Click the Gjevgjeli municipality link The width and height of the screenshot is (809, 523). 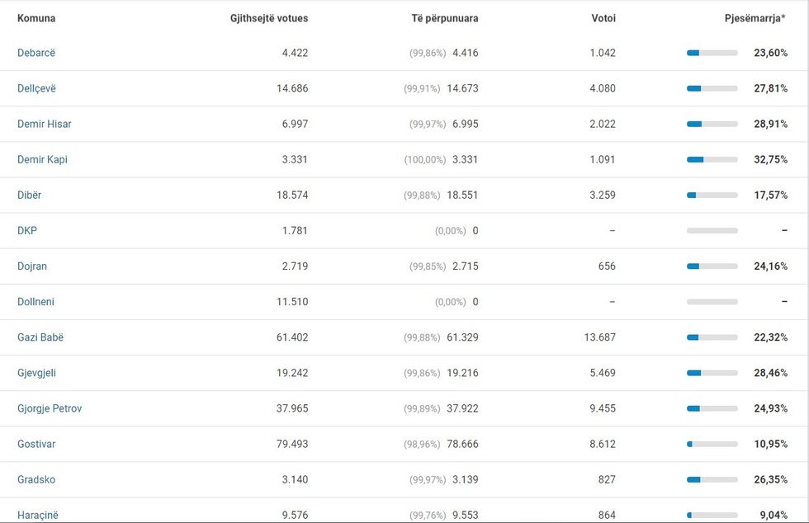[x=37, y=372]
